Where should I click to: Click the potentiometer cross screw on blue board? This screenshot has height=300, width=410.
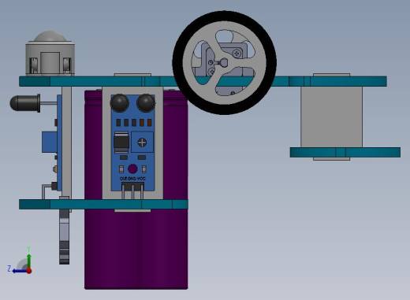click(x=142, y=143)
